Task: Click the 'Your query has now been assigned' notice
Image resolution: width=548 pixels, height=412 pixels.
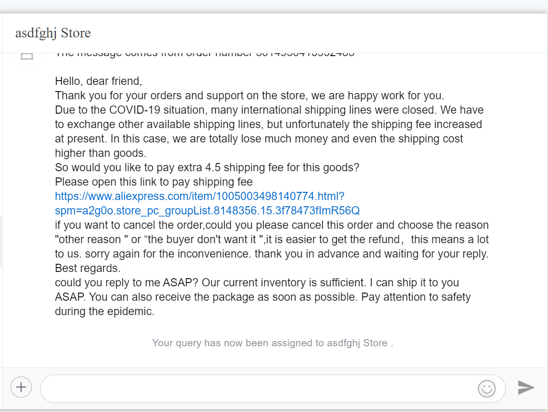Action: pos(273,343)
